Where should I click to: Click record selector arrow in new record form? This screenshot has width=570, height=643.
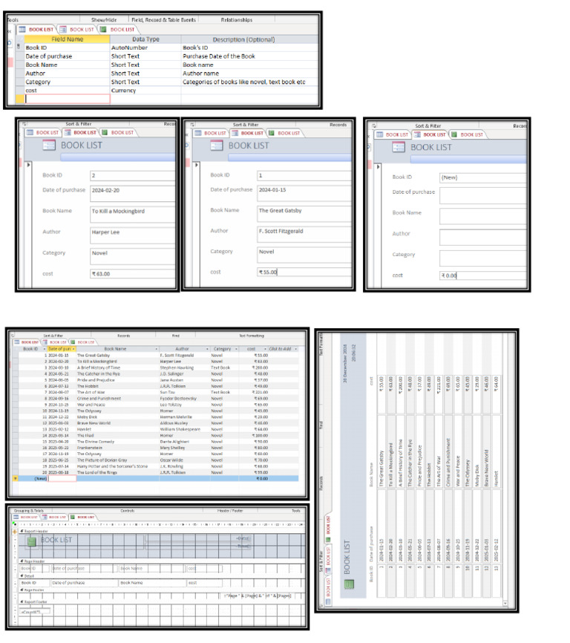(379, 167)
